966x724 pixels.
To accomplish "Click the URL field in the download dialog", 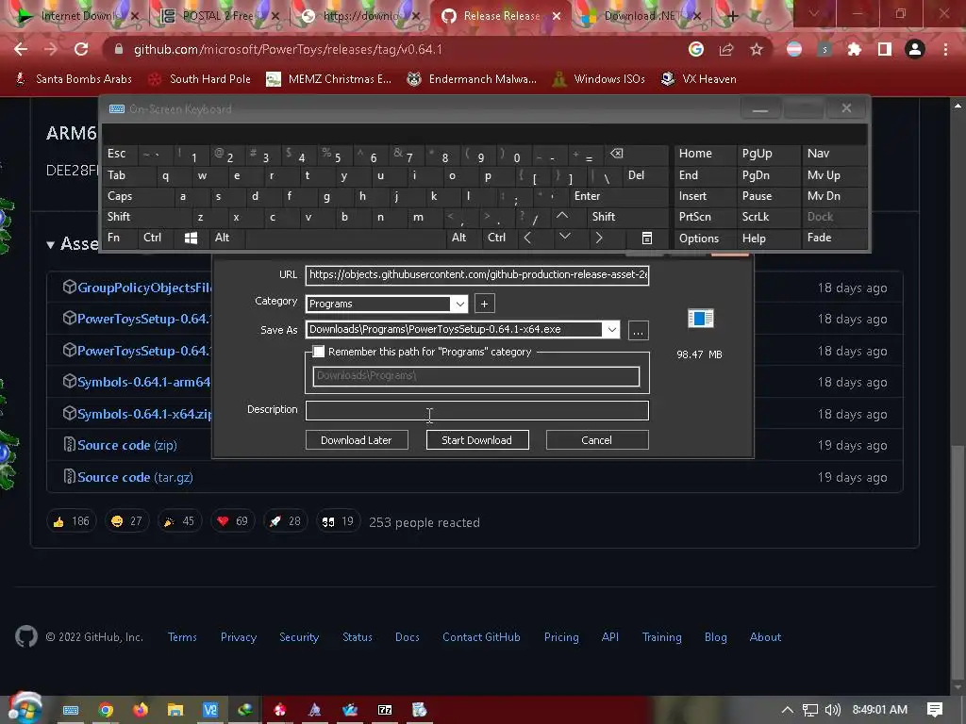I will point(476,274).
